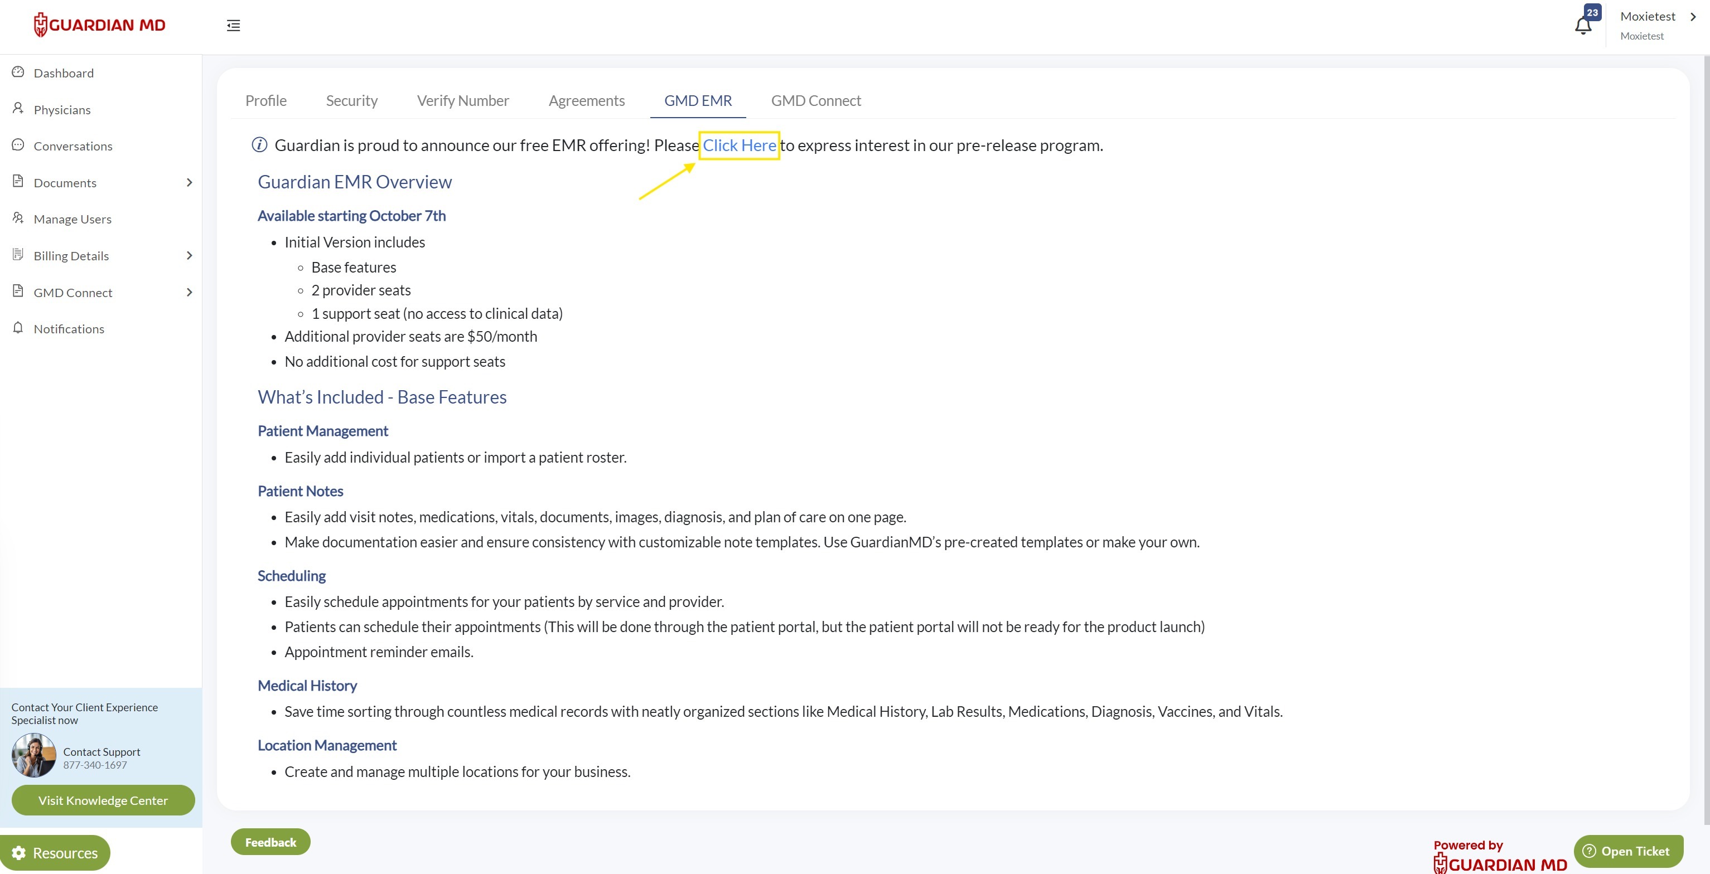This screenshot has height=874, width=1710.
Task: Click What's Included - Base Features heading
Action: click(x=381, y=397)
